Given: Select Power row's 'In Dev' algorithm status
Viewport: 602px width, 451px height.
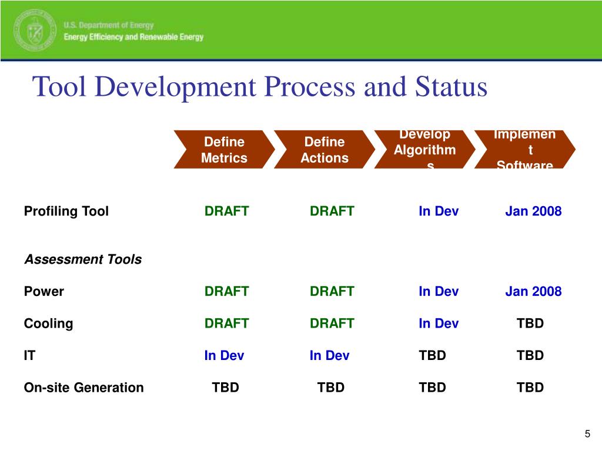Looking at the screenshot, I should point(439,291).
